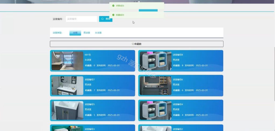The height and width of the screenshot is (131, 275).
Task: Click 收藏量: 0 in 001号 card
Action: pos(90,65)
